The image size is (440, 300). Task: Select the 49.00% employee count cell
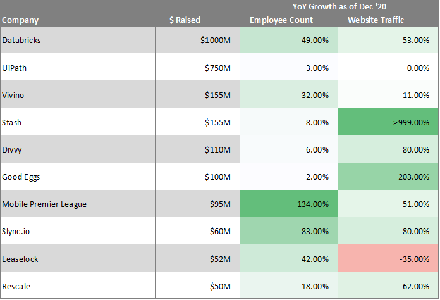tap(289, 40)
